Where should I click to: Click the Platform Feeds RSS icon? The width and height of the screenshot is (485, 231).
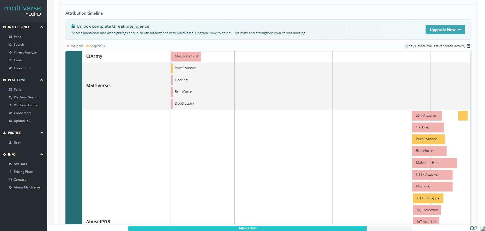pos(10,105)
